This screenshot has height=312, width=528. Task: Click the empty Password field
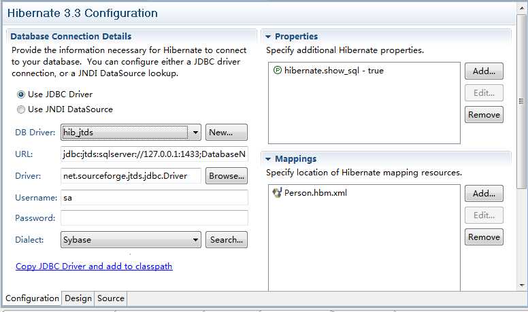coord(154,218)
